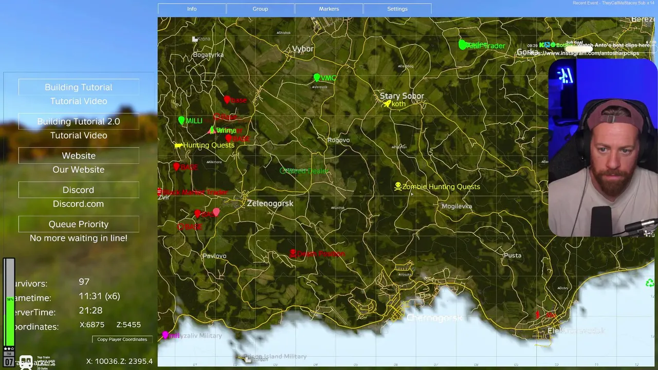Screen dimensions: 658x370
Task: Click the Rogovo village label
Action: tap(338, 140)
